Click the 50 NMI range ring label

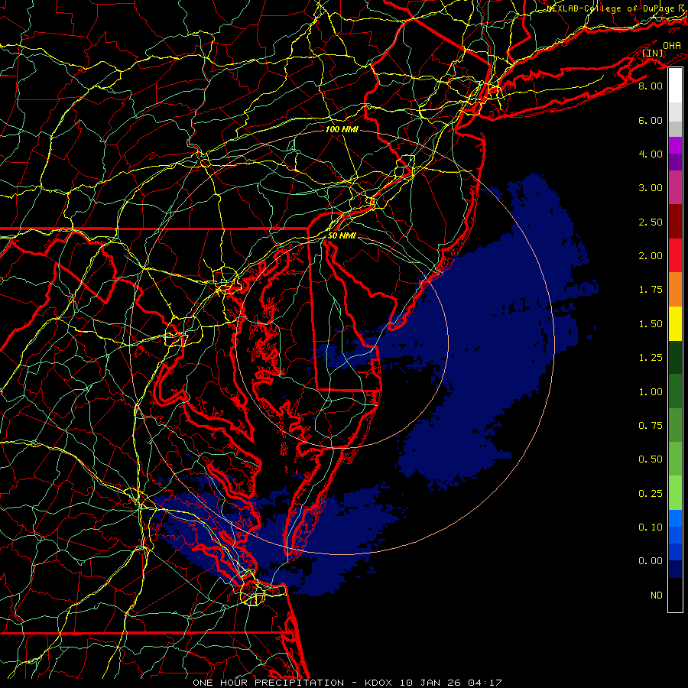pyautogui.click(x=342, y=235)
